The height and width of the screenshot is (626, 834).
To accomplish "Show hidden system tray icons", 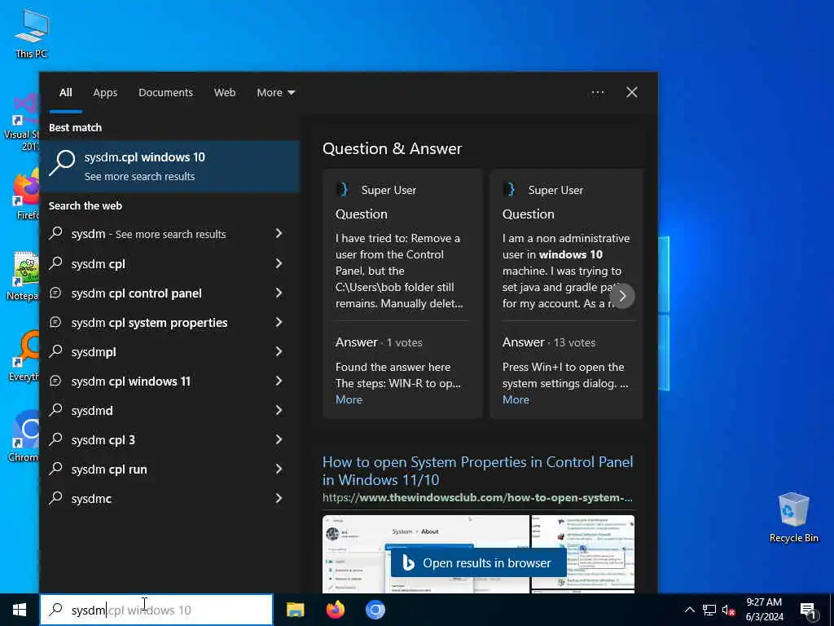I will click(x=689, y=610).
